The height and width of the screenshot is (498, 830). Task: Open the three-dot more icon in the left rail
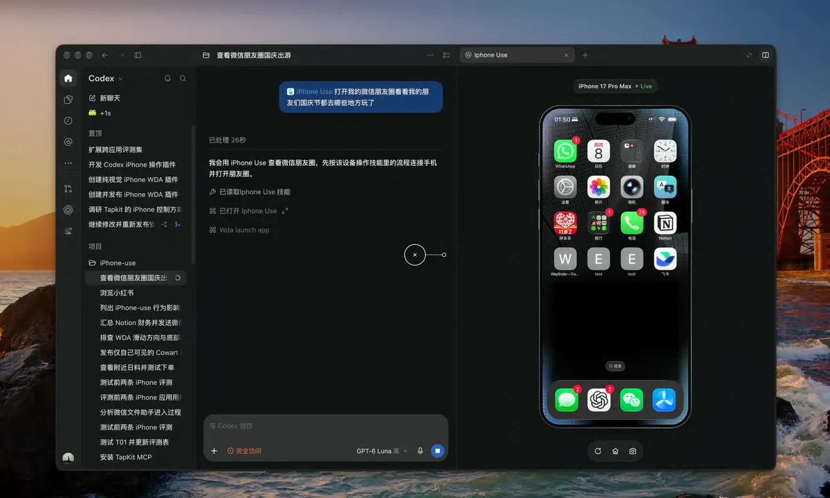click(68, 163)
